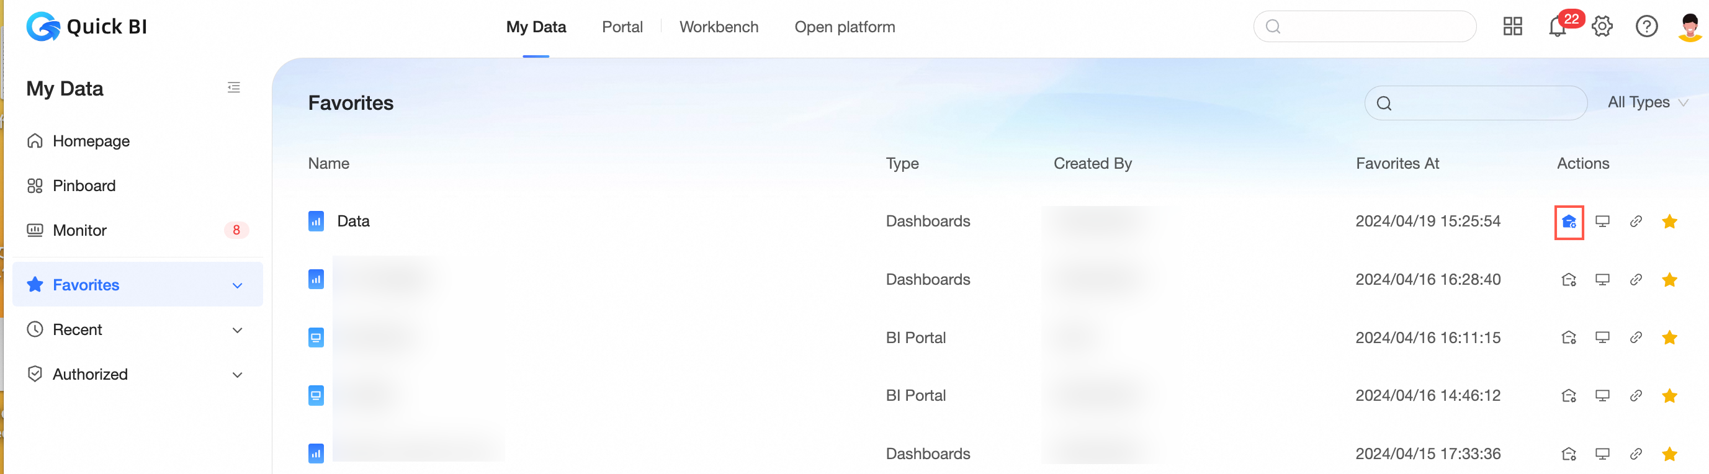Expand the Favorites sidebar chevron

tap(237, 286)
